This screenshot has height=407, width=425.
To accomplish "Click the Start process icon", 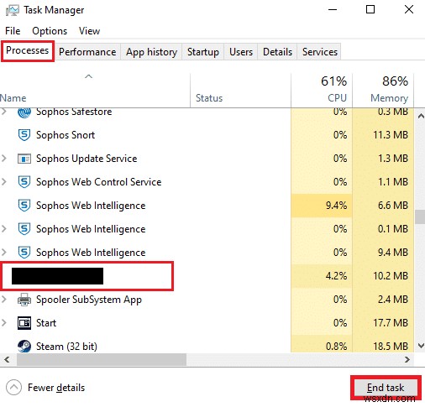I will [24, 323].
